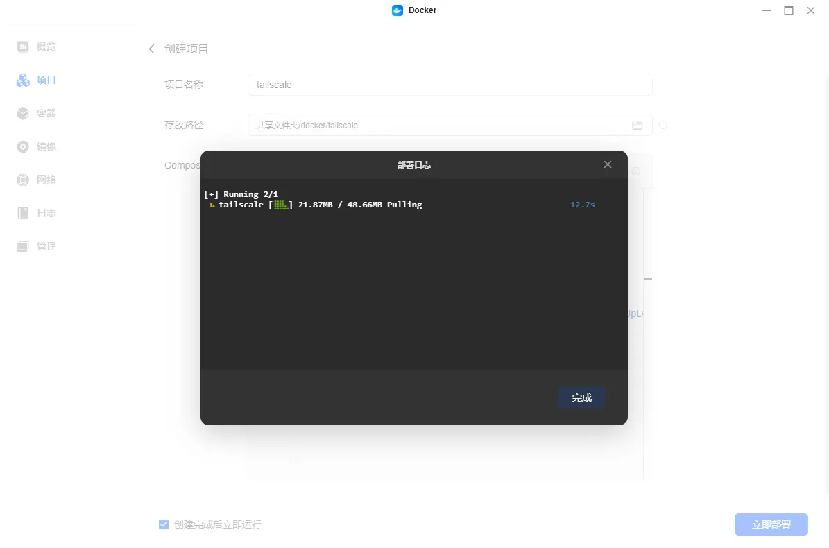Click the folder browse icon in 存放路径 field

[x=637, y=126]
